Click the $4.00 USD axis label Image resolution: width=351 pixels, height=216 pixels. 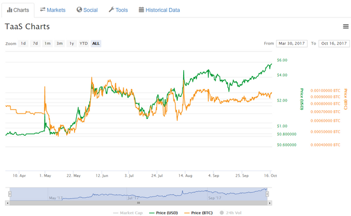pyautogui.click(x=282, y=75)
